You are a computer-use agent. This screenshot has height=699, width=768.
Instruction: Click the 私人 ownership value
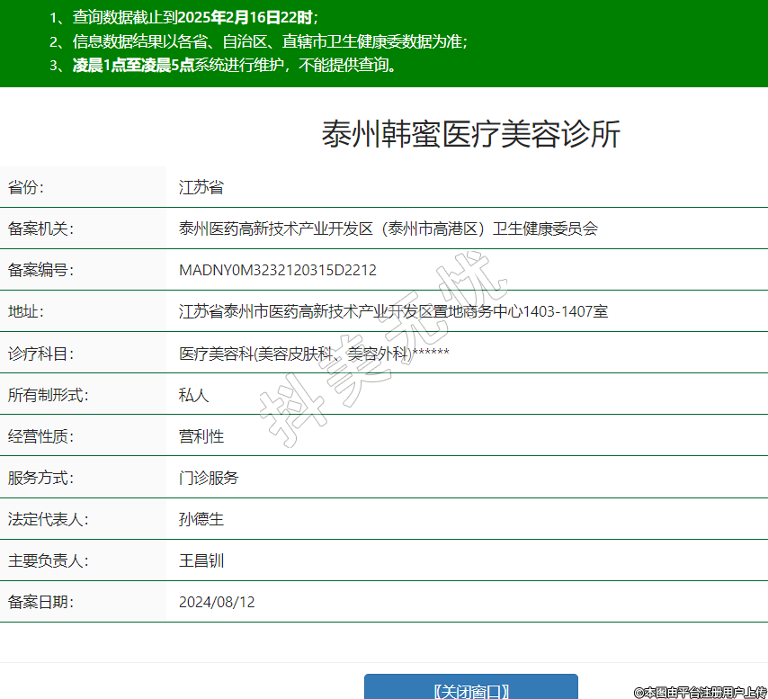[193, 395]
